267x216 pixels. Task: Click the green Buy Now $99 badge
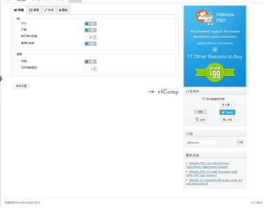(215, 72)
